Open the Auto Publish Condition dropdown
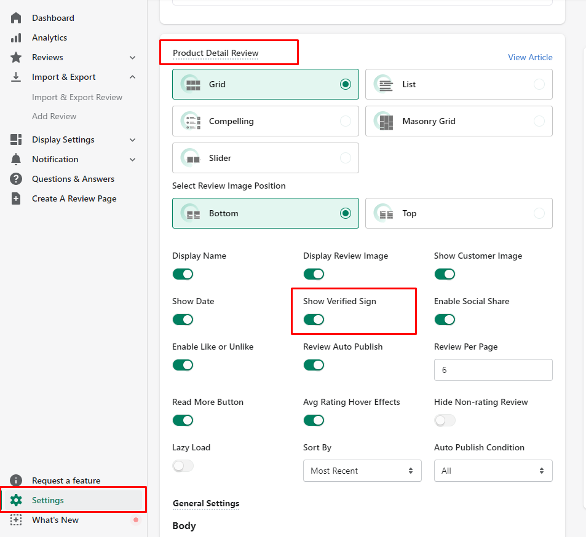The height and width of the screenshot is (537, 586). click(493, 471)
